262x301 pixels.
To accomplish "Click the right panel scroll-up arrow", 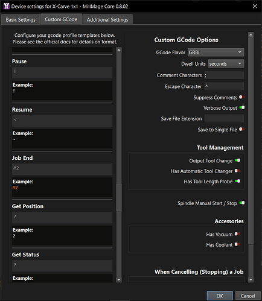I will [x=251, y=34].
